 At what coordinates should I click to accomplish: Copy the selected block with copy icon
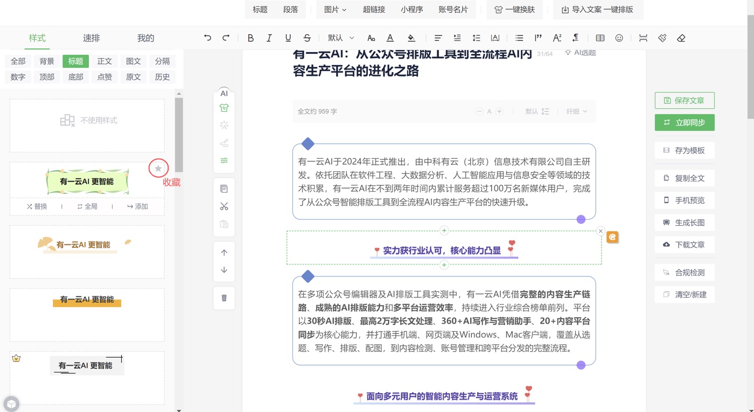224,189
